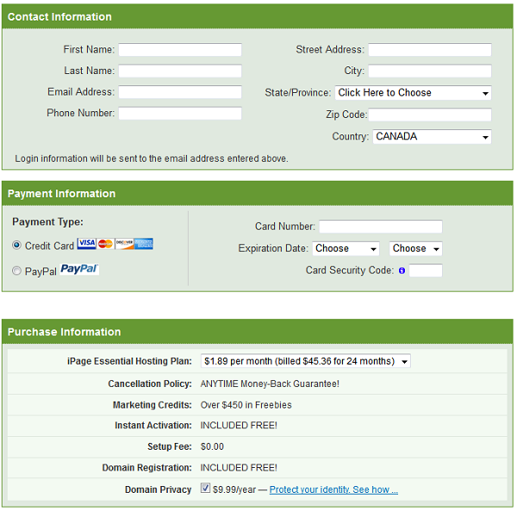Select the Credit Card payment option
The height and width of the screenshot is (517, 517).
[16, 246]
